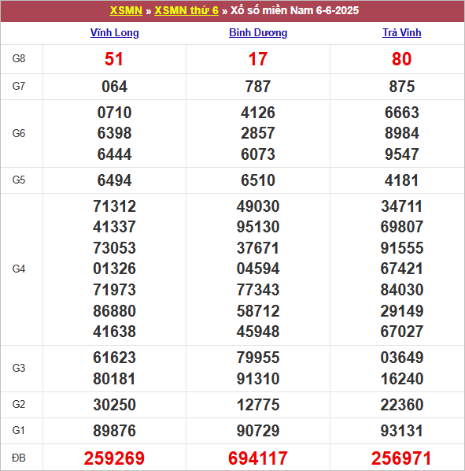Click the G4 number 73053
Viewport: 465px width, 471px height.
coord(115,248)
